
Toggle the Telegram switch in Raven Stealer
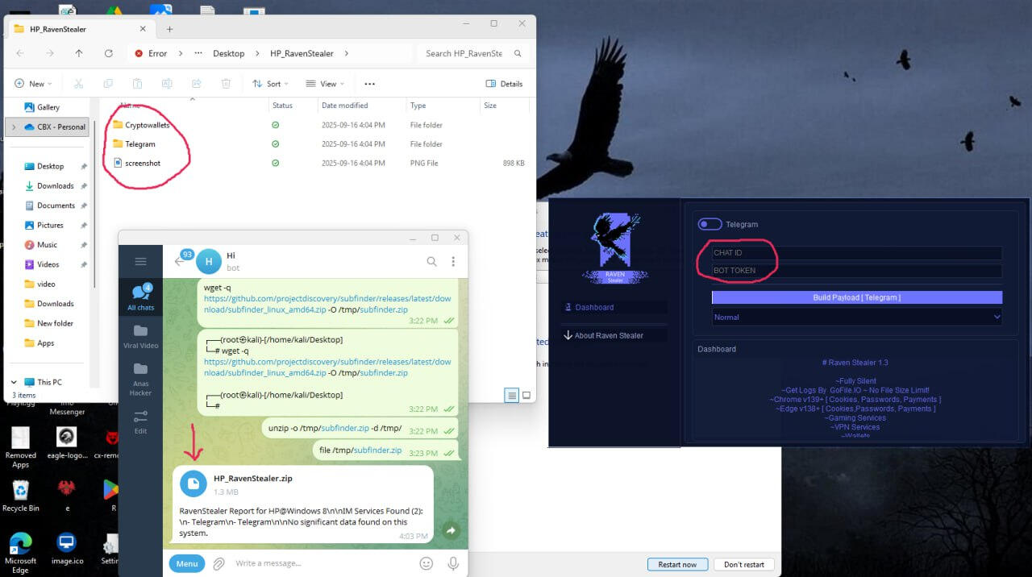click(709, 224)
